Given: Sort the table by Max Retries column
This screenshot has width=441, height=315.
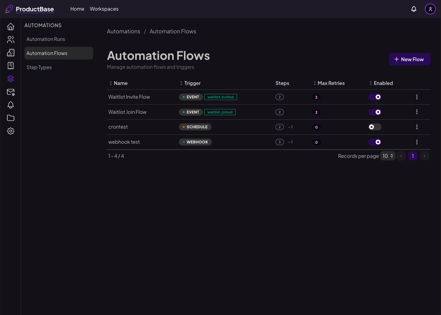Looking at the screenshot, I should coord(329,83).
